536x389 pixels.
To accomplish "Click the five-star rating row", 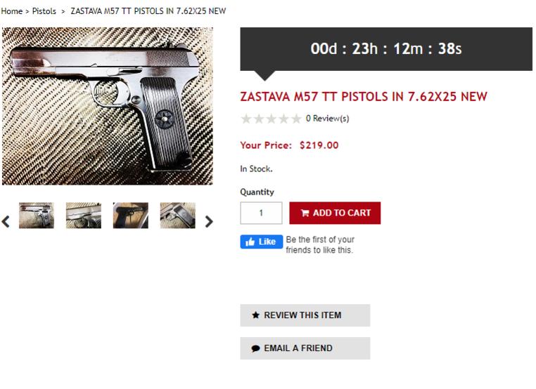I will click(271, 119).
